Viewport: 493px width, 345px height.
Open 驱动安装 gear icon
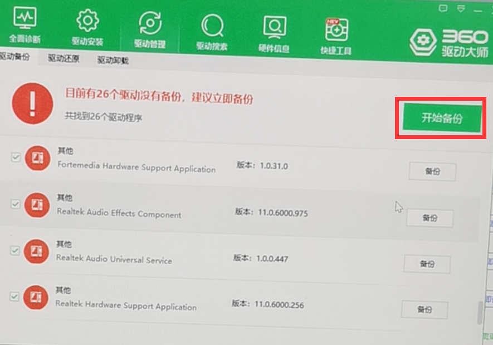(87, 21)
